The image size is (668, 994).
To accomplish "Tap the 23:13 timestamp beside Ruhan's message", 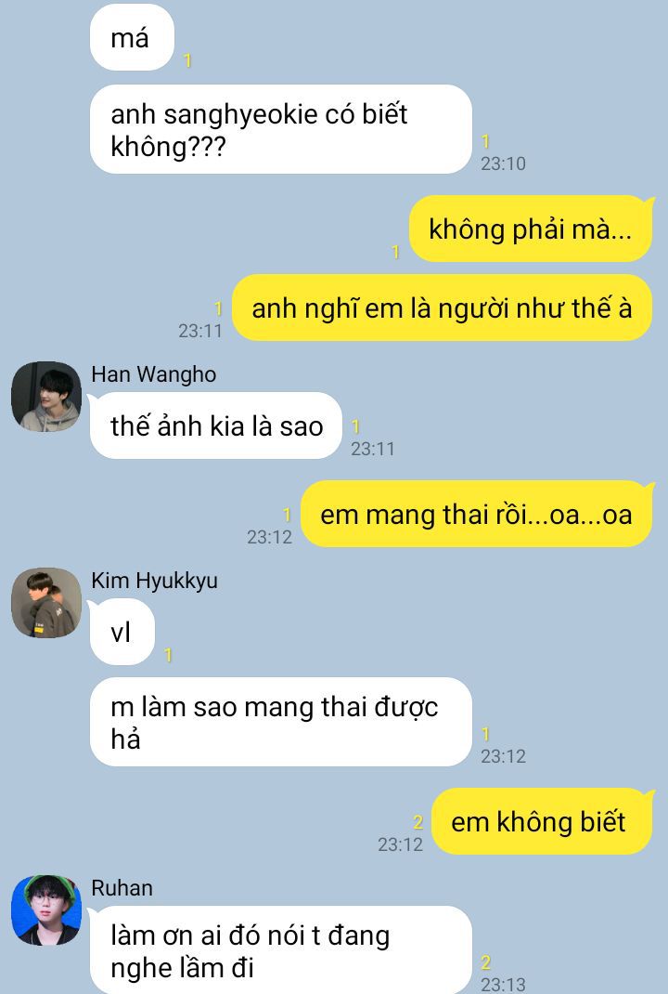I will coord(504,985).
